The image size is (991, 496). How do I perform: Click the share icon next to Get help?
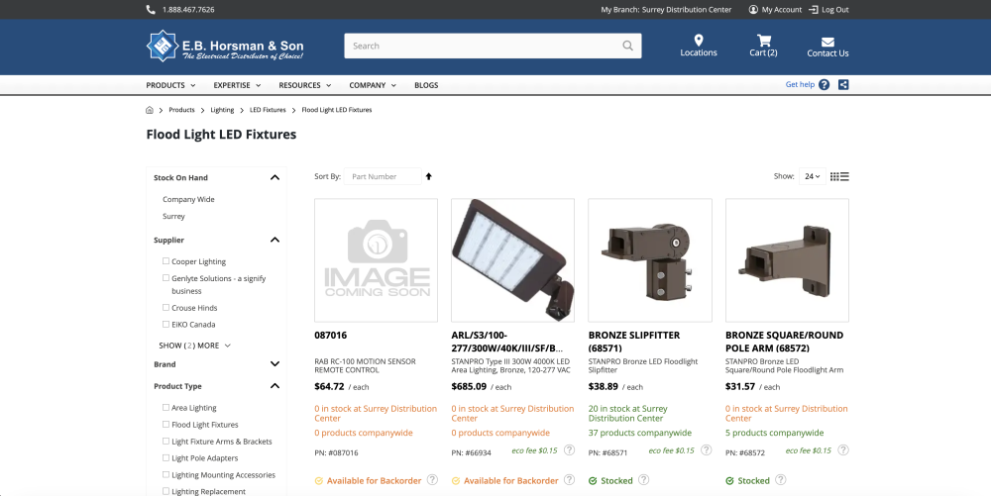[843, 84]
